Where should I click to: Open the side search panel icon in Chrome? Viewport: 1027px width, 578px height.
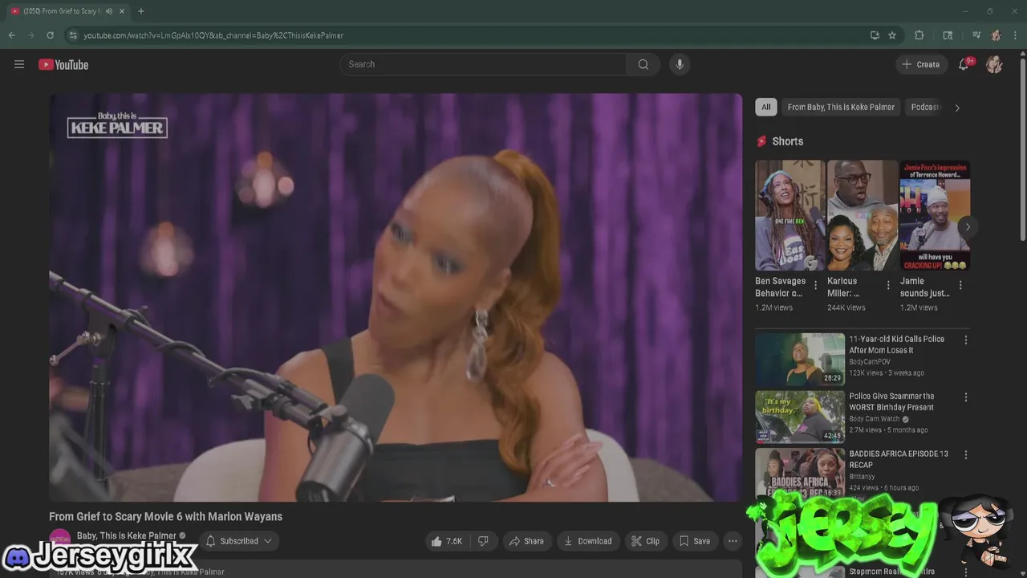point(948,35)
